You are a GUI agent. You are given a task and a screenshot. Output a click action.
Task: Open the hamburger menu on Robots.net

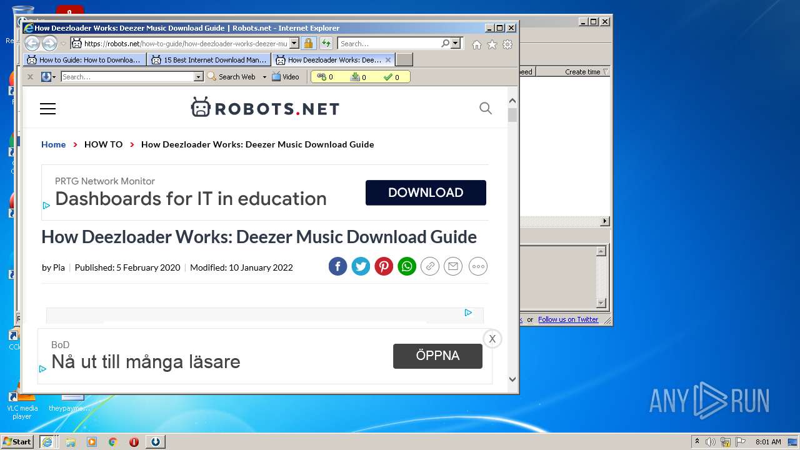pyautogui.click(x=47, y=109)
